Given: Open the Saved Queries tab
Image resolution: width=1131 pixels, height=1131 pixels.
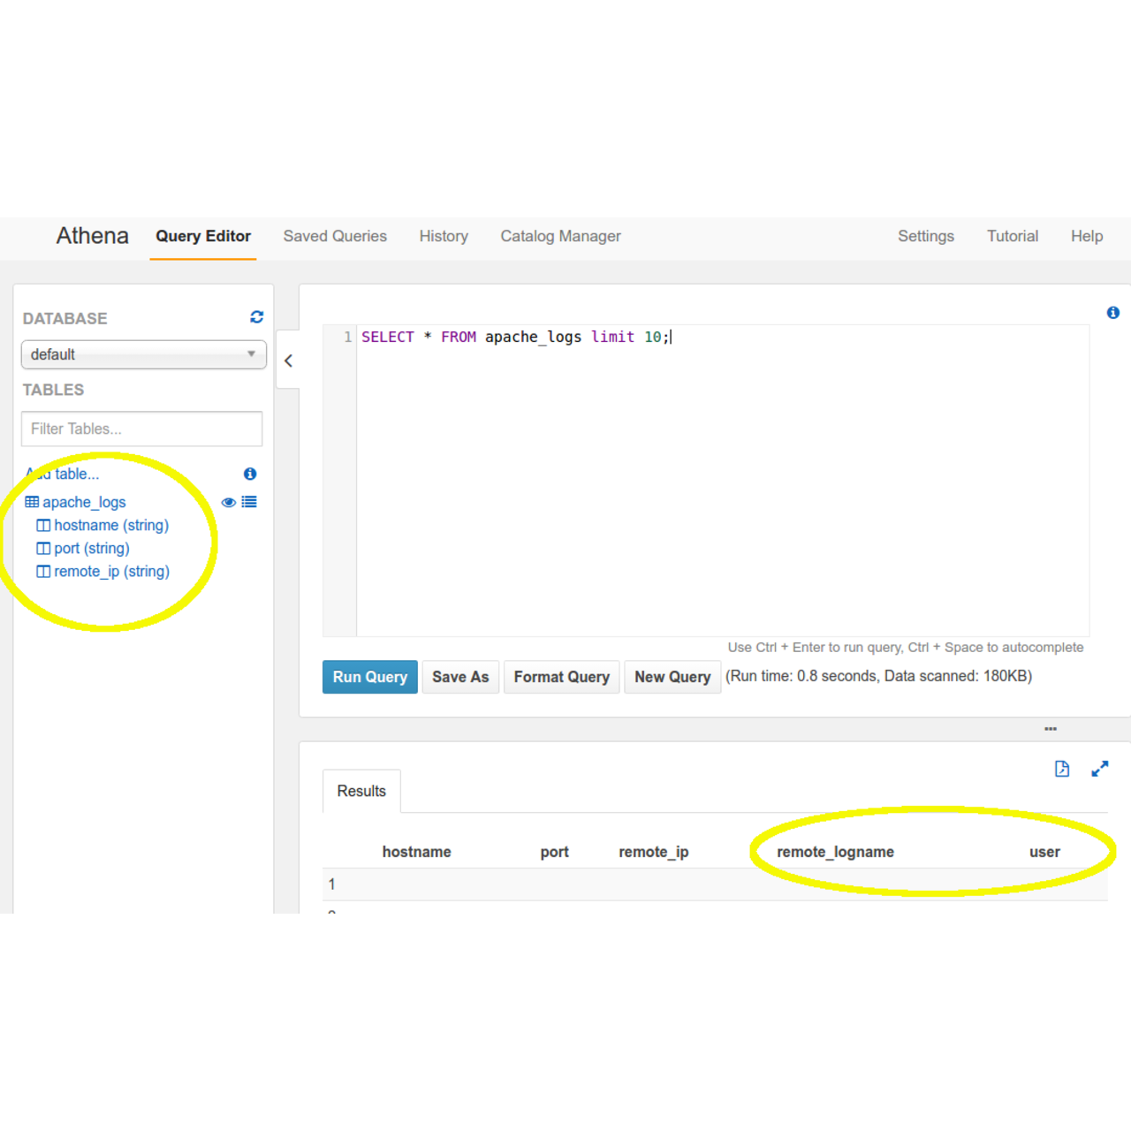Looking at the screenshot, I should [335, 236].
